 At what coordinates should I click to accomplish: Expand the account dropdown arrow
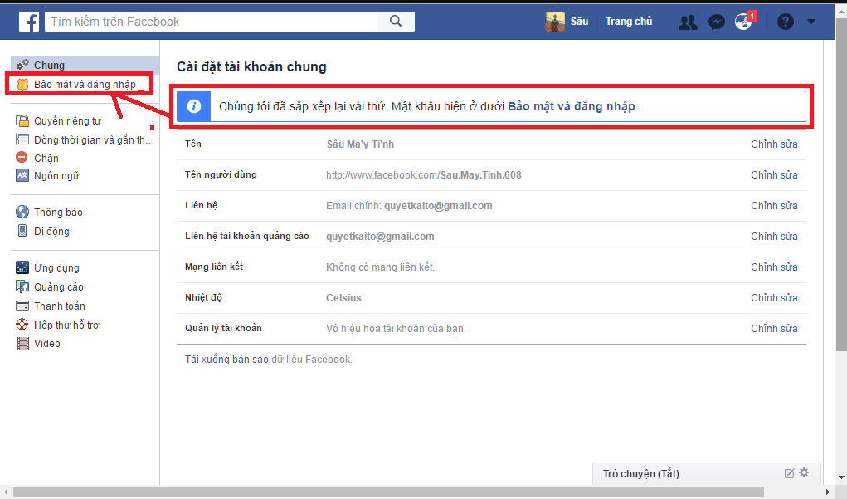tap(810, 22)
